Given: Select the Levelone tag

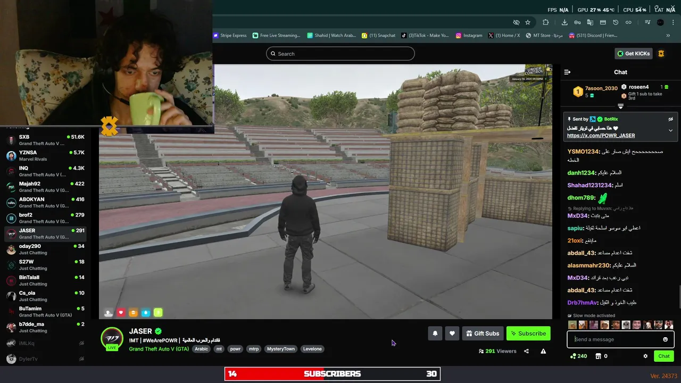Looking at the screenshot, I should [x=312, y=349].
